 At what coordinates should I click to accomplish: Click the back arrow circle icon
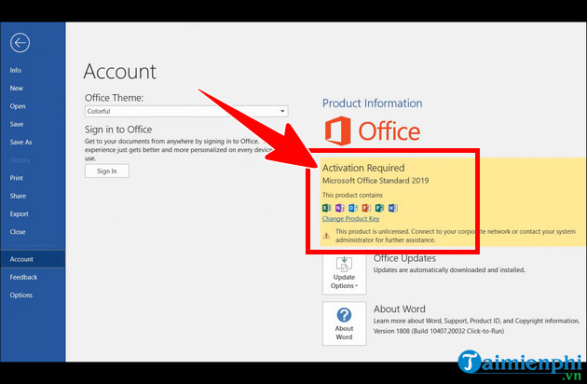(x=20, y=42)
